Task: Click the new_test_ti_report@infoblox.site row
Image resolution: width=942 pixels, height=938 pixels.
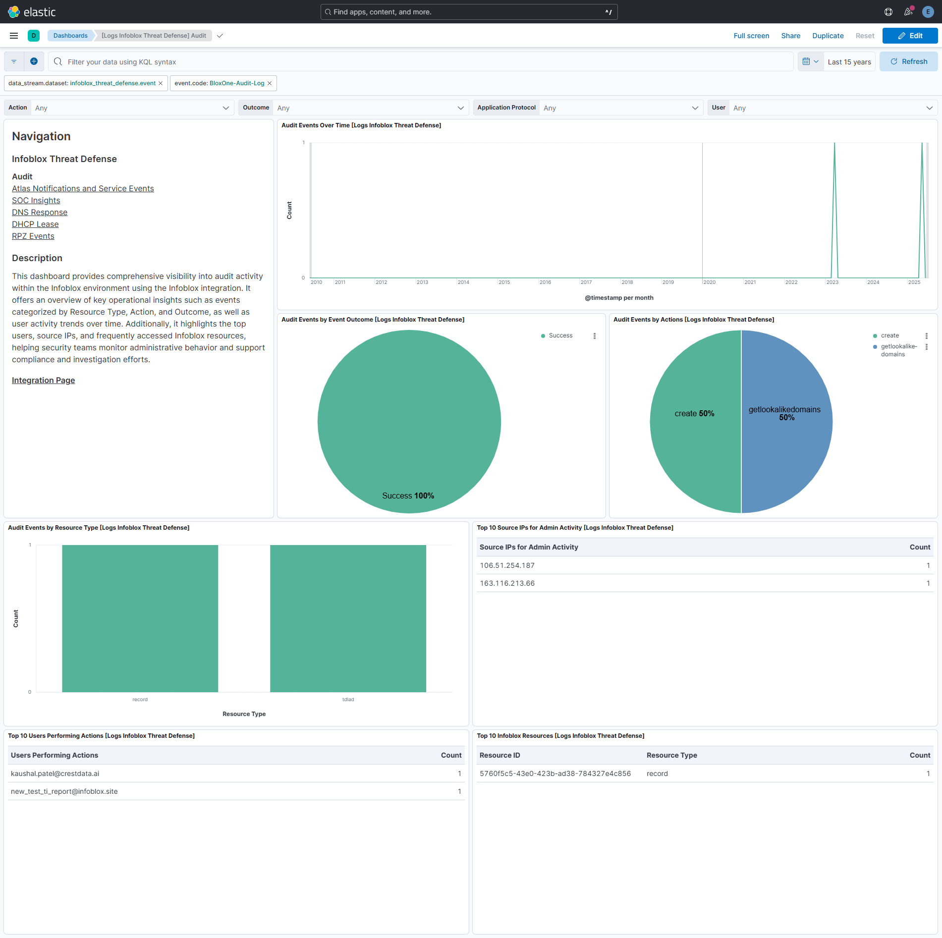Action: (236, 791)
